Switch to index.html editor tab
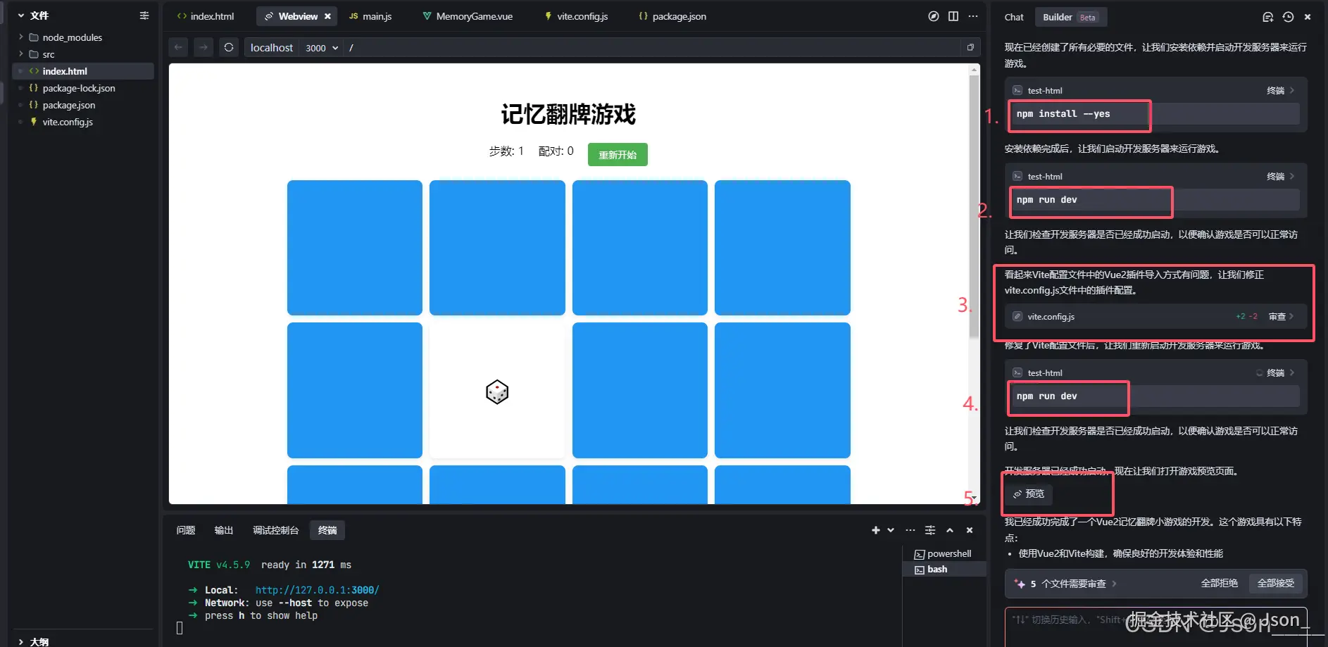Image resolution: width=1328 pixels, height=647 pixels. [206, 16]
